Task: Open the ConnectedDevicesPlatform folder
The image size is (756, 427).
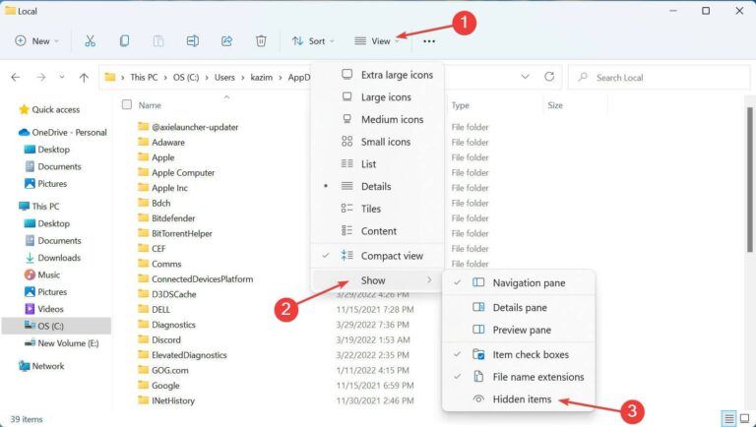Action: point(195,279)
